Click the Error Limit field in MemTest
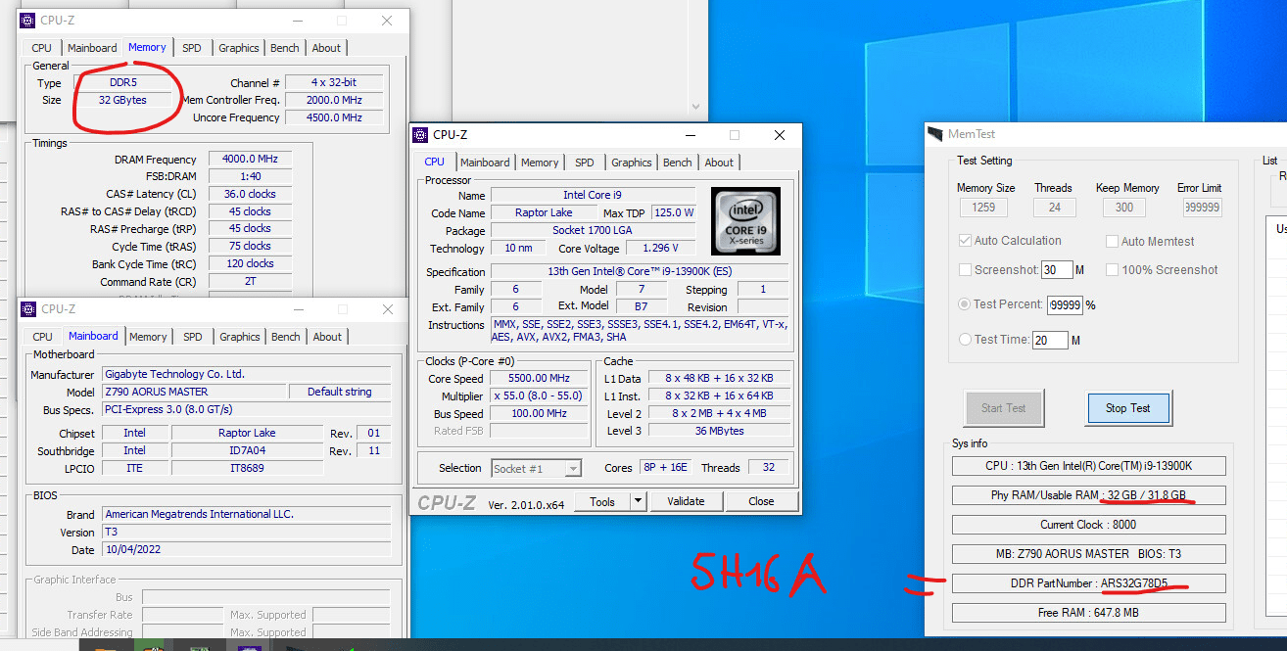The width and height of the screenshot is (1287, 651). [1202, 207]
